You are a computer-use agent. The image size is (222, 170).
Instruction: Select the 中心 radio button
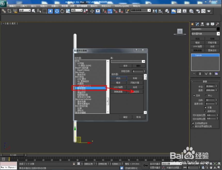pos(206,95)
